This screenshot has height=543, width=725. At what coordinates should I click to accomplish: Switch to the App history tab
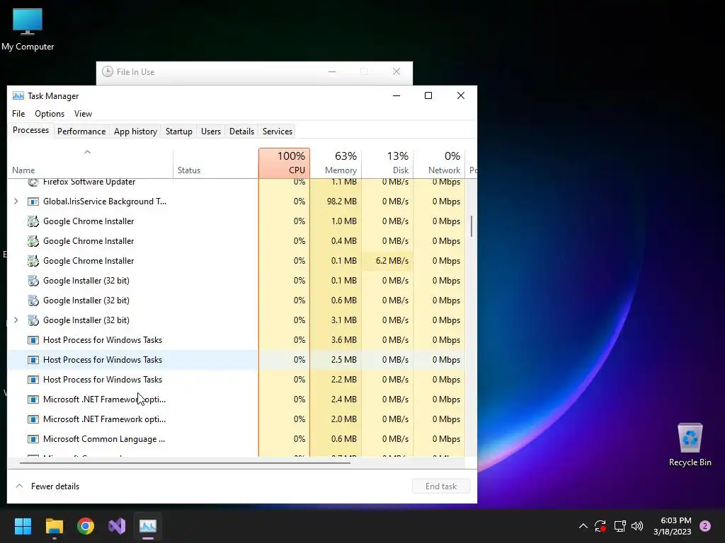135,131
